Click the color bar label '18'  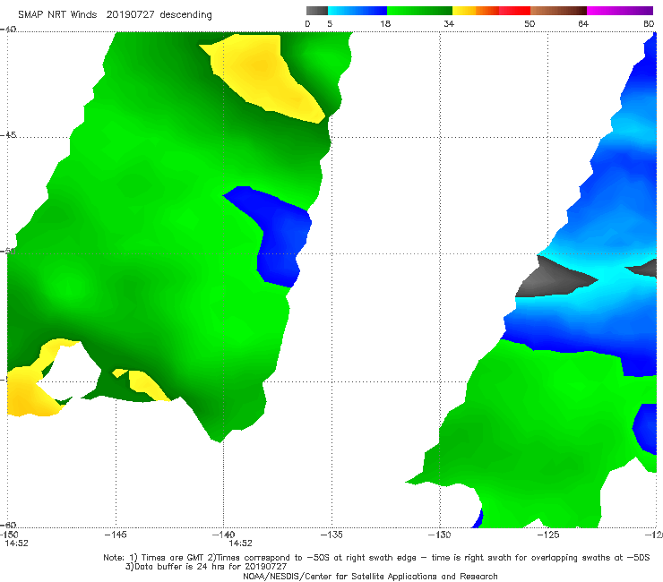[385, 23]
